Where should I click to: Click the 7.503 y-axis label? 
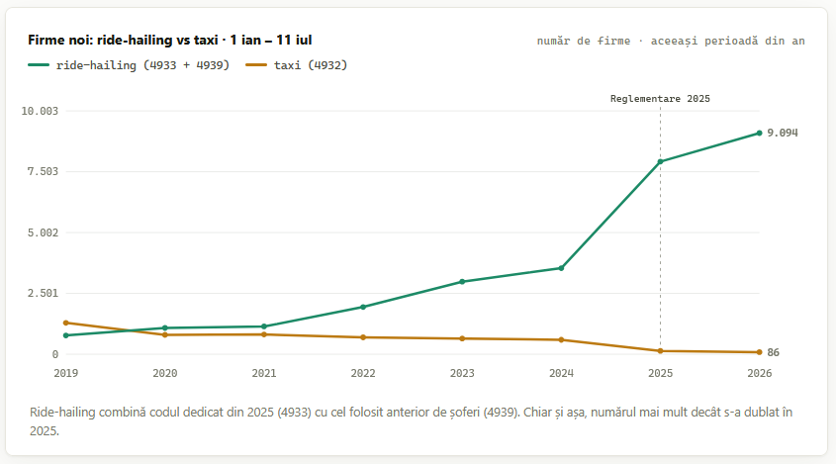coord(43,171)
